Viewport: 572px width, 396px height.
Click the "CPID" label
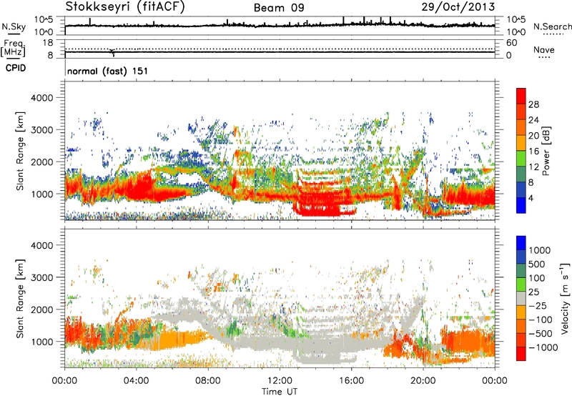click(x=16, y=68)
